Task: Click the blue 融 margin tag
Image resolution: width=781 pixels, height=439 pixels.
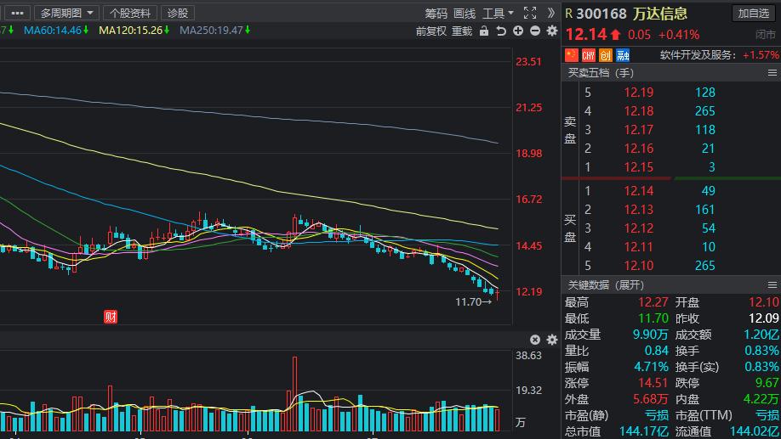Action: pos(623,54)
